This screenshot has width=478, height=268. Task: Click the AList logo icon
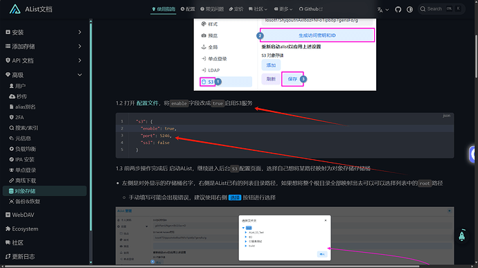click(x=15, y=9)
